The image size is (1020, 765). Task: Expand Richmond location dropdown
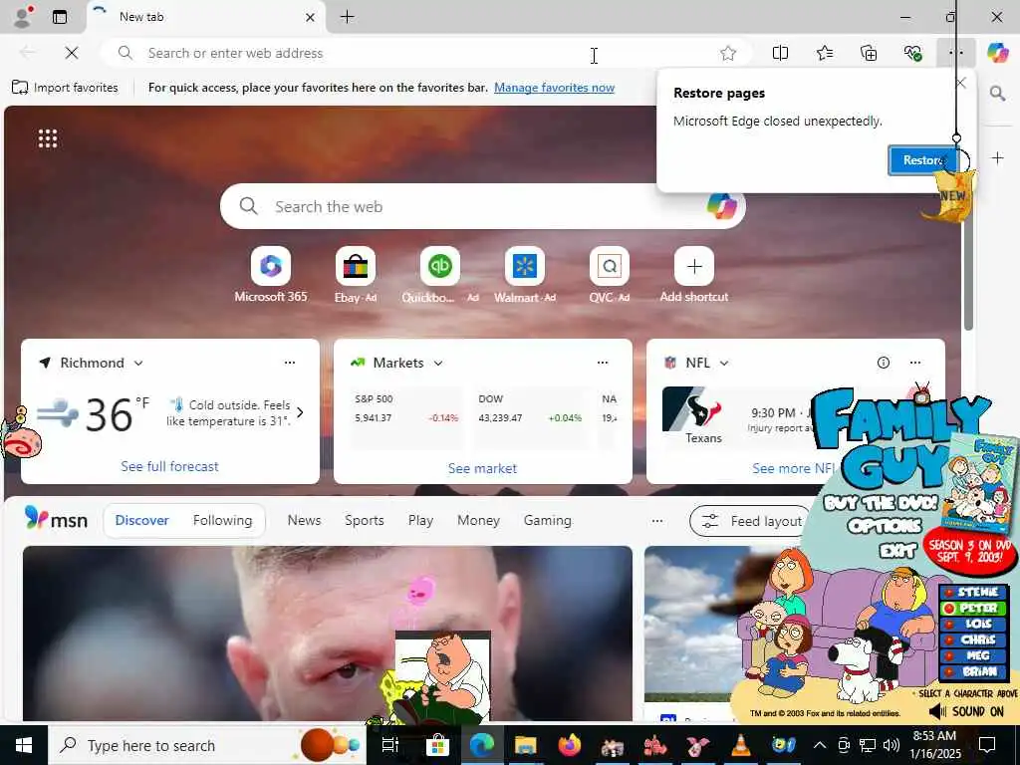coord(137,363)
